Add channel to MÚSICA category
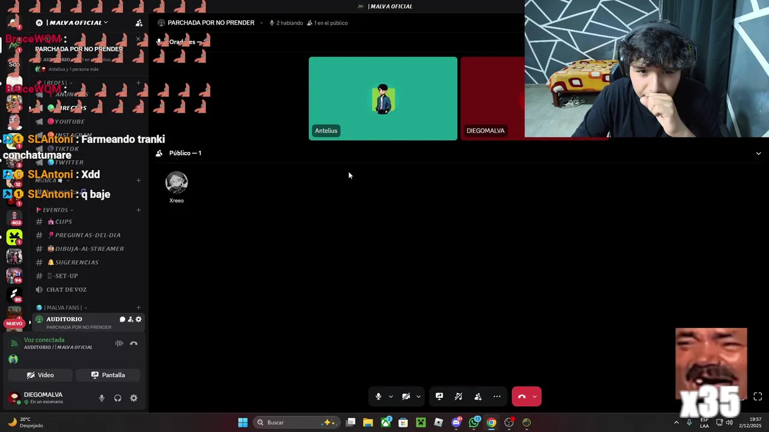The image size is (769, 432). pyautogui.click(x=139, y=180)
